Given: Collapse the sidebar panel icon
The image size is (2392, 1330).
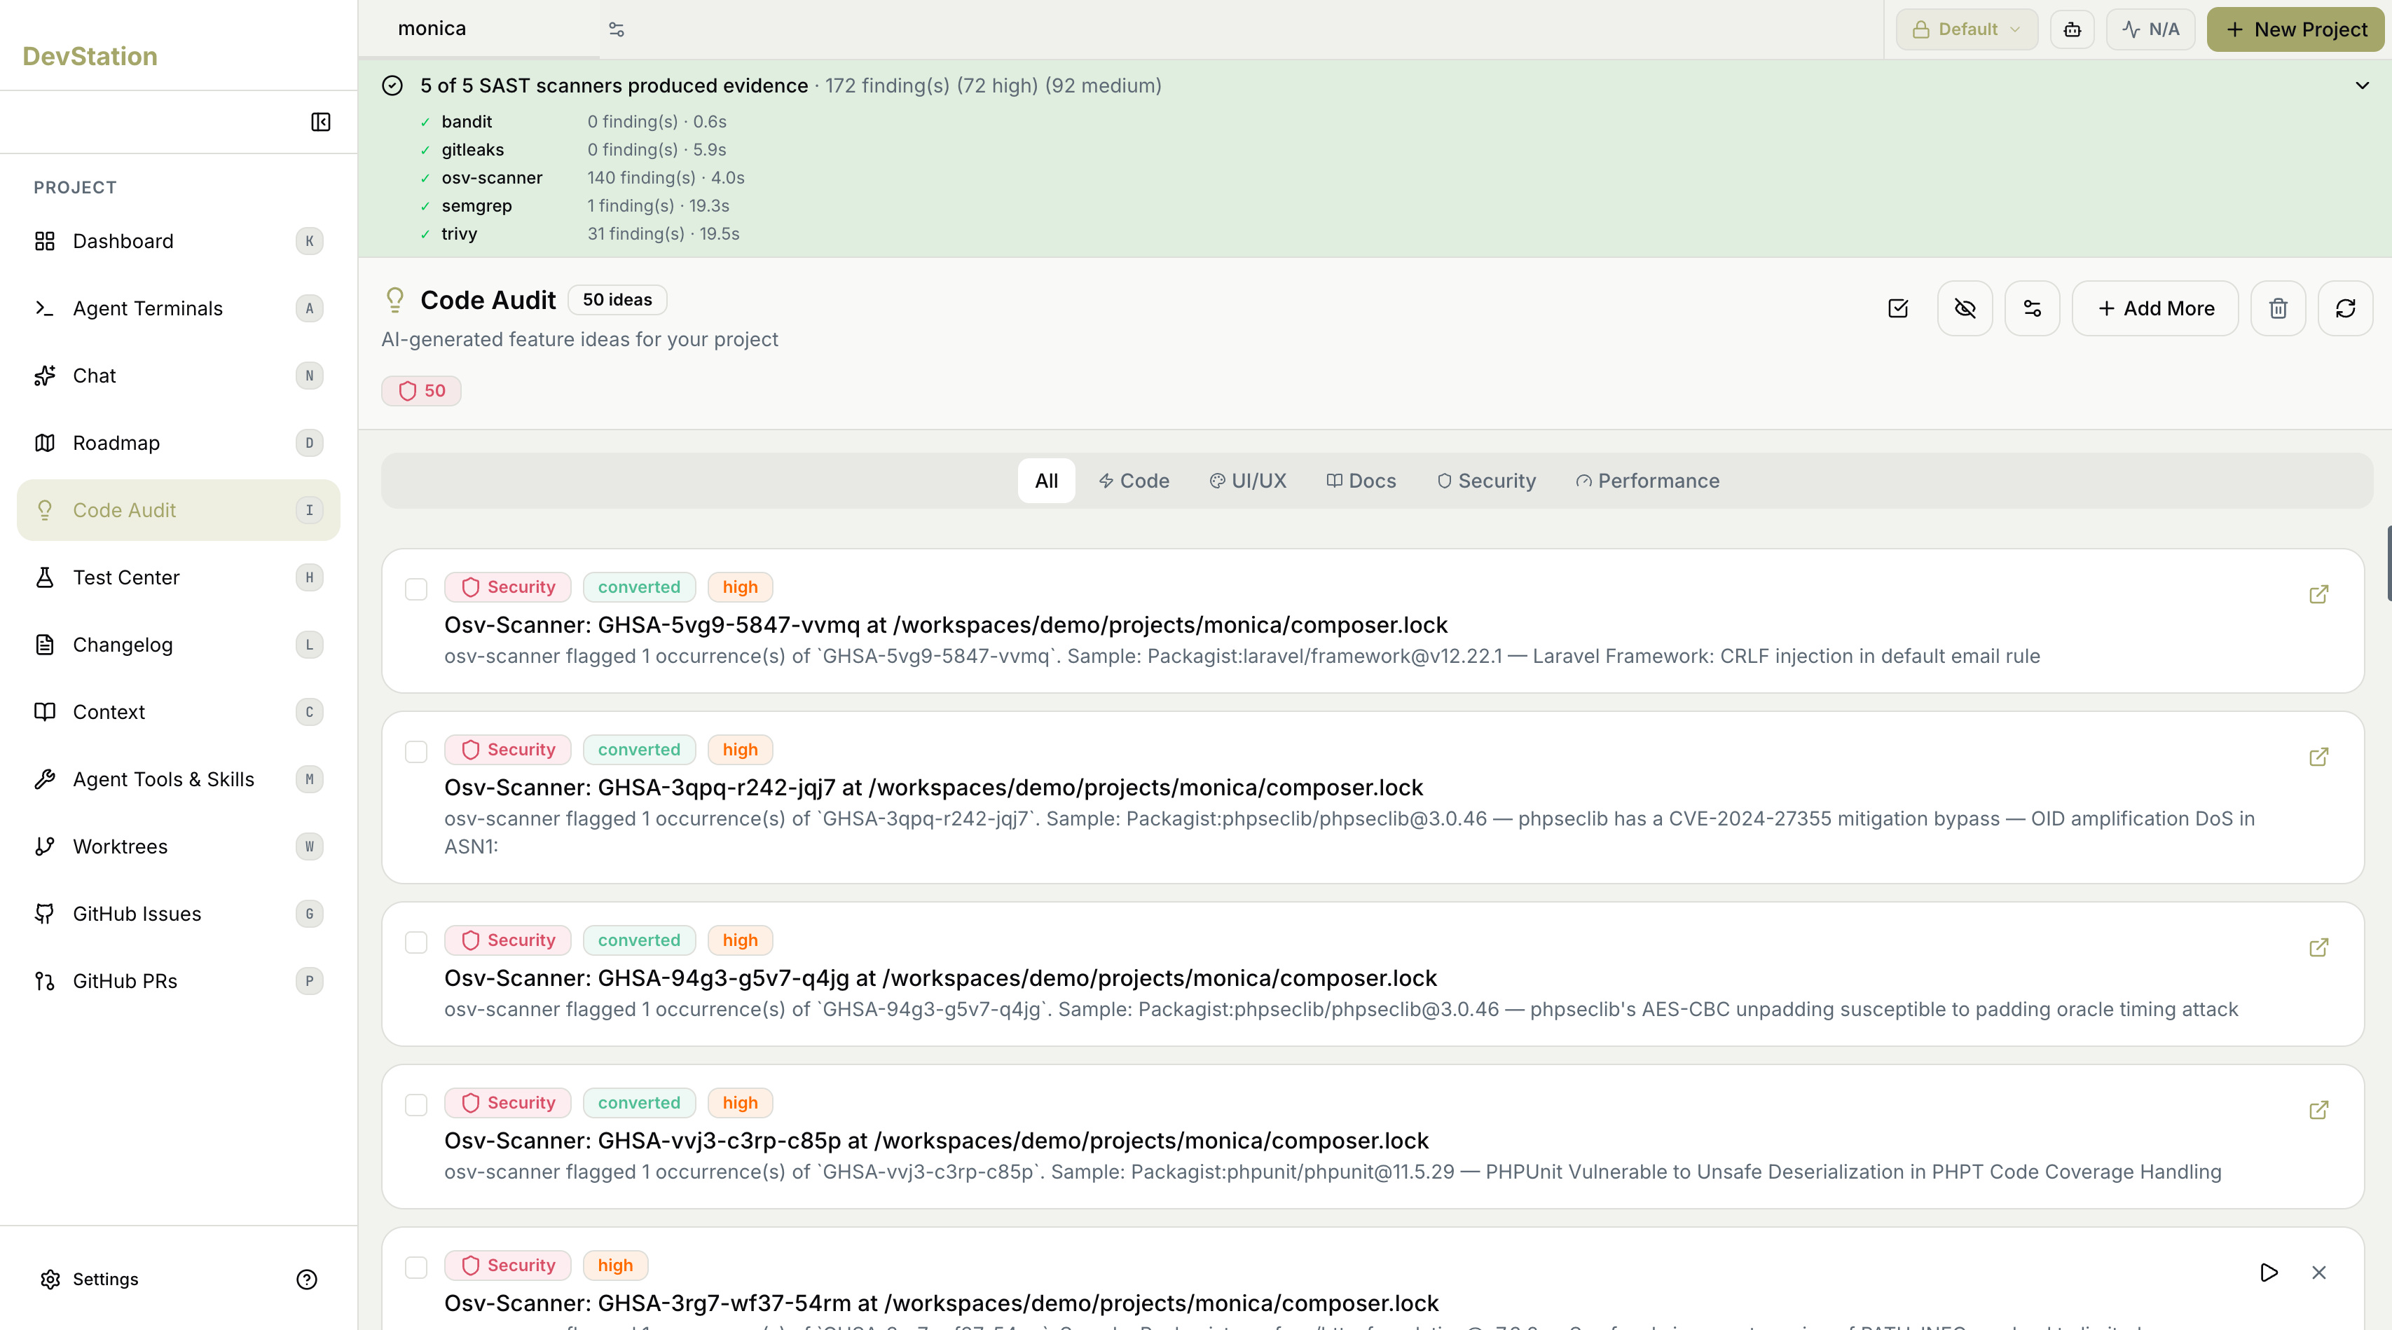Looking at the screenshot, I should pyautogui.click(x=320, y=122).
